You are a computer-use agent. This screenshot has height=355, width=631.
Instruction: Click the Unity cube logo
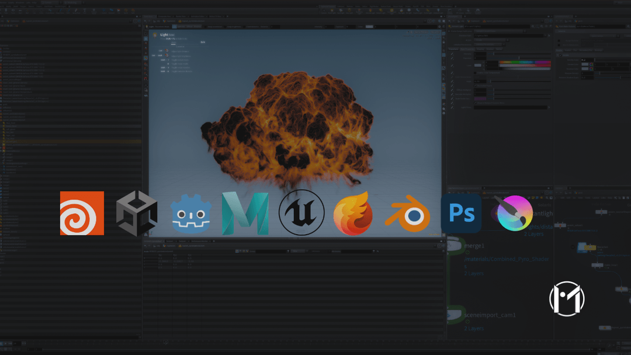point(136,213)
